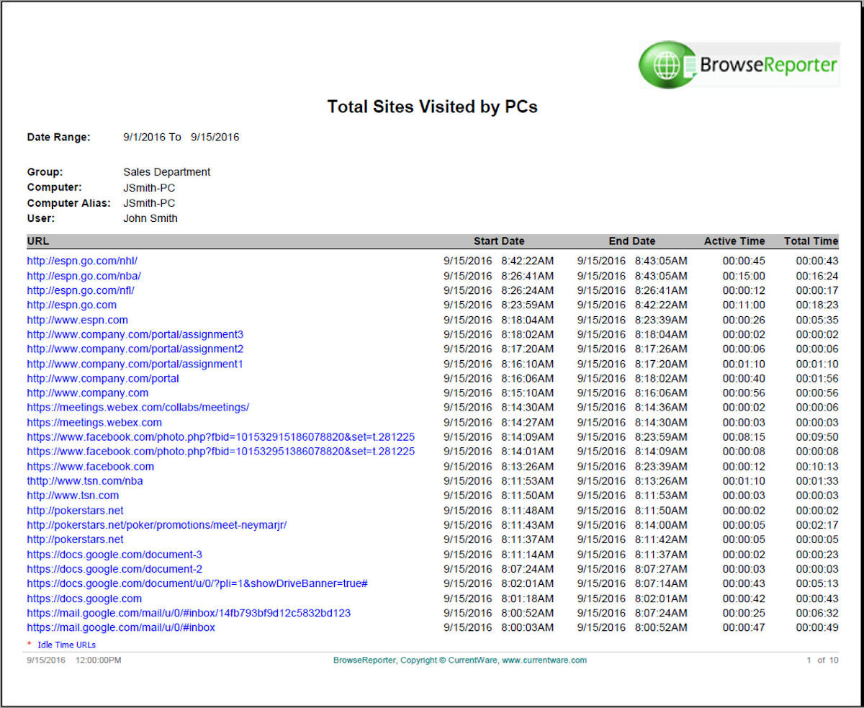Click active time 00:00:56 for www.company.com

click(744, 393)
